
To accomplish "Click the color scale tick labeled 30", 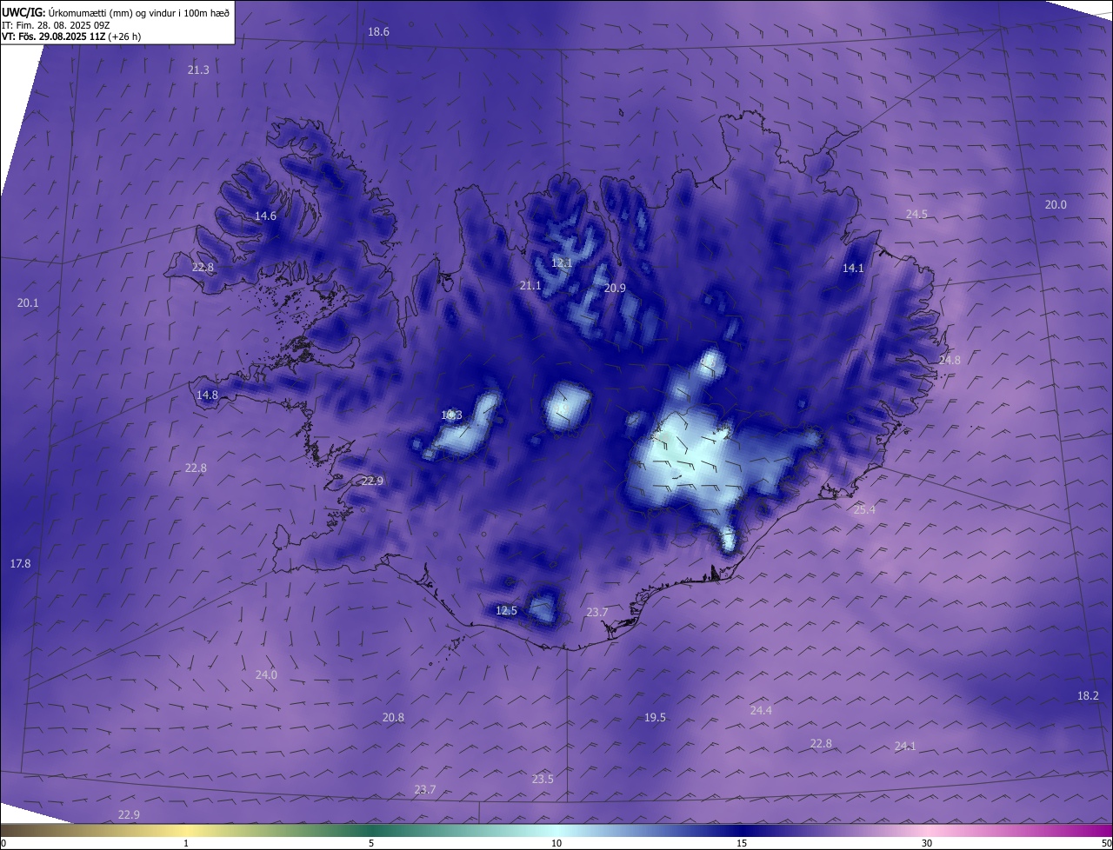I will coord(927,843).
